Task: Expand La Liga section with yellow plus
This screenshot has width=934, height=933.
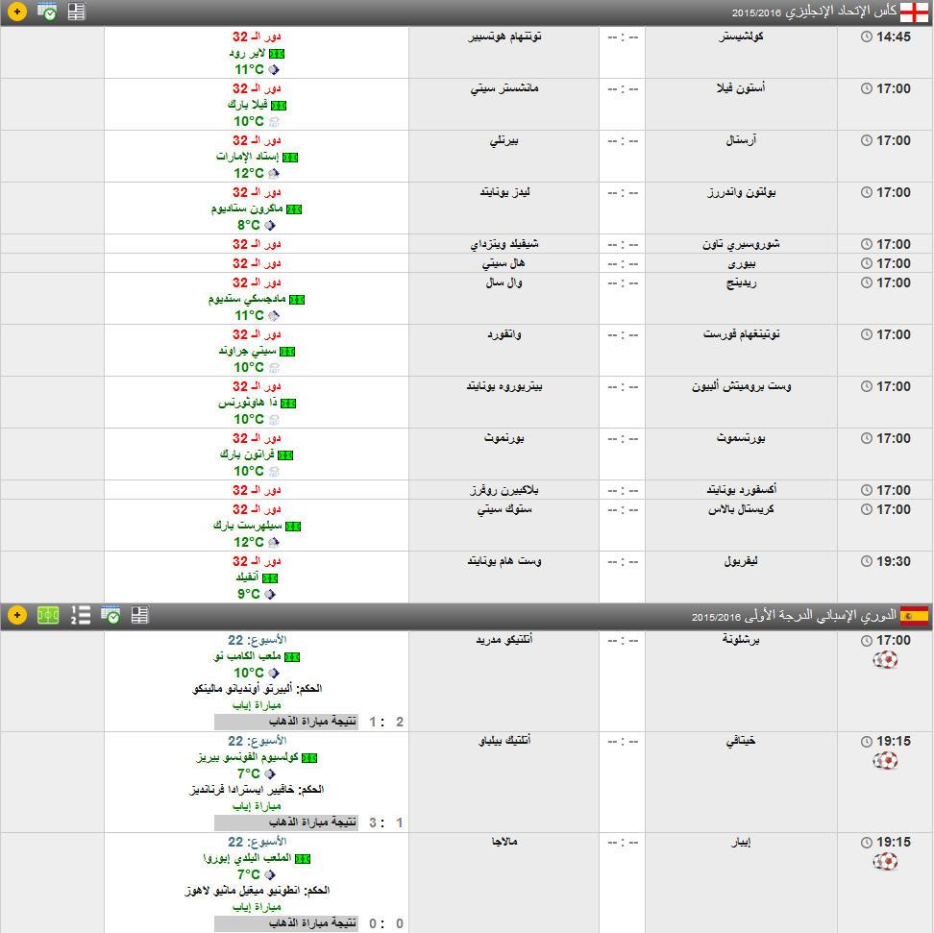Action: pos(17,615)
